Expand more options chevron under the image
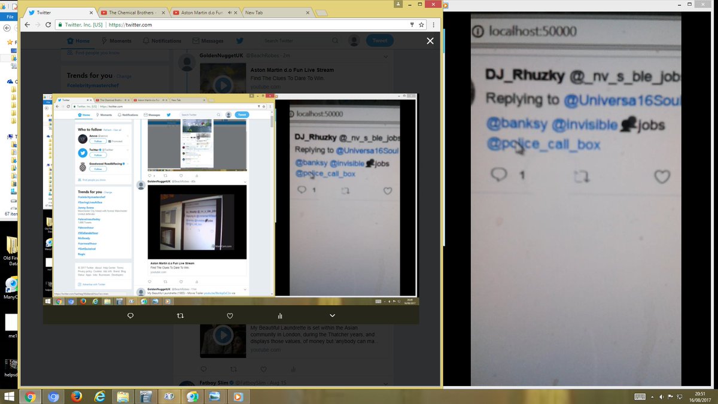This screenshot has width=718, height=404. [x=332, y=315]
